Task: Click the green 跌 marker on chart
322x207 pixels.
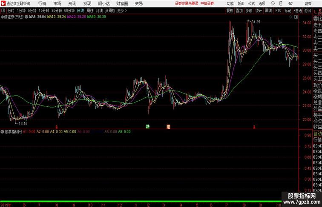Action: point(148,127)
